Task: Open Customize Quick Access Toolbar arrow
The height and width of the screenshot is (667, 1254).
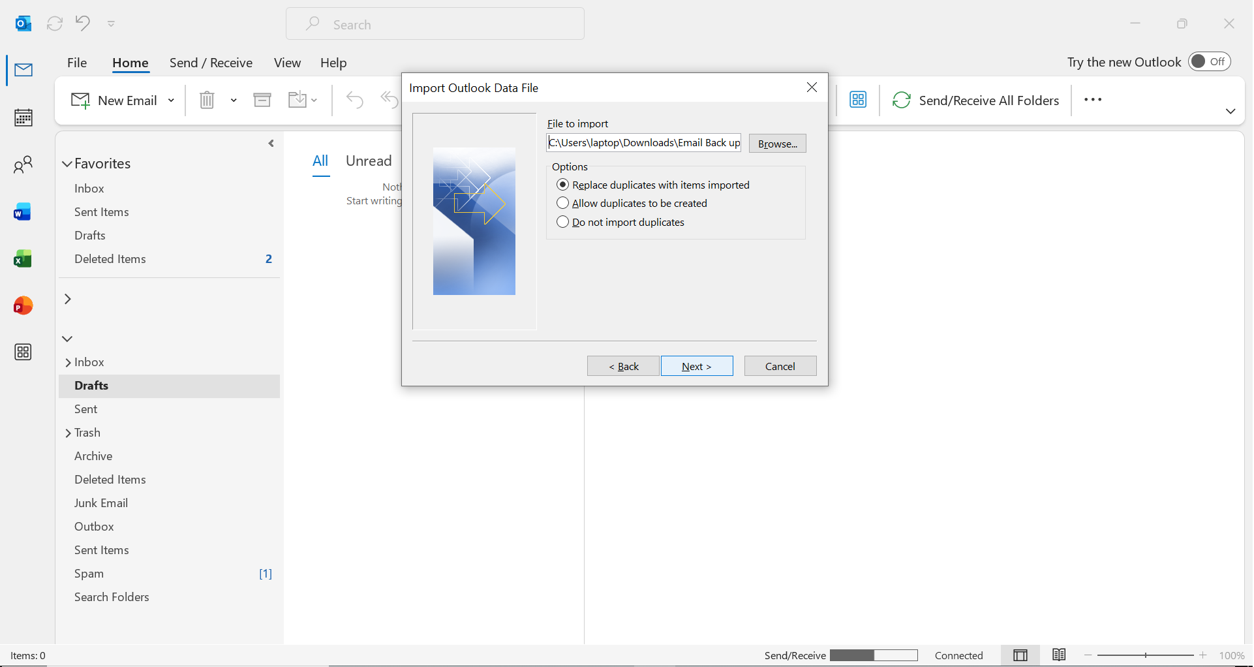Action: [x=112, y=23]
